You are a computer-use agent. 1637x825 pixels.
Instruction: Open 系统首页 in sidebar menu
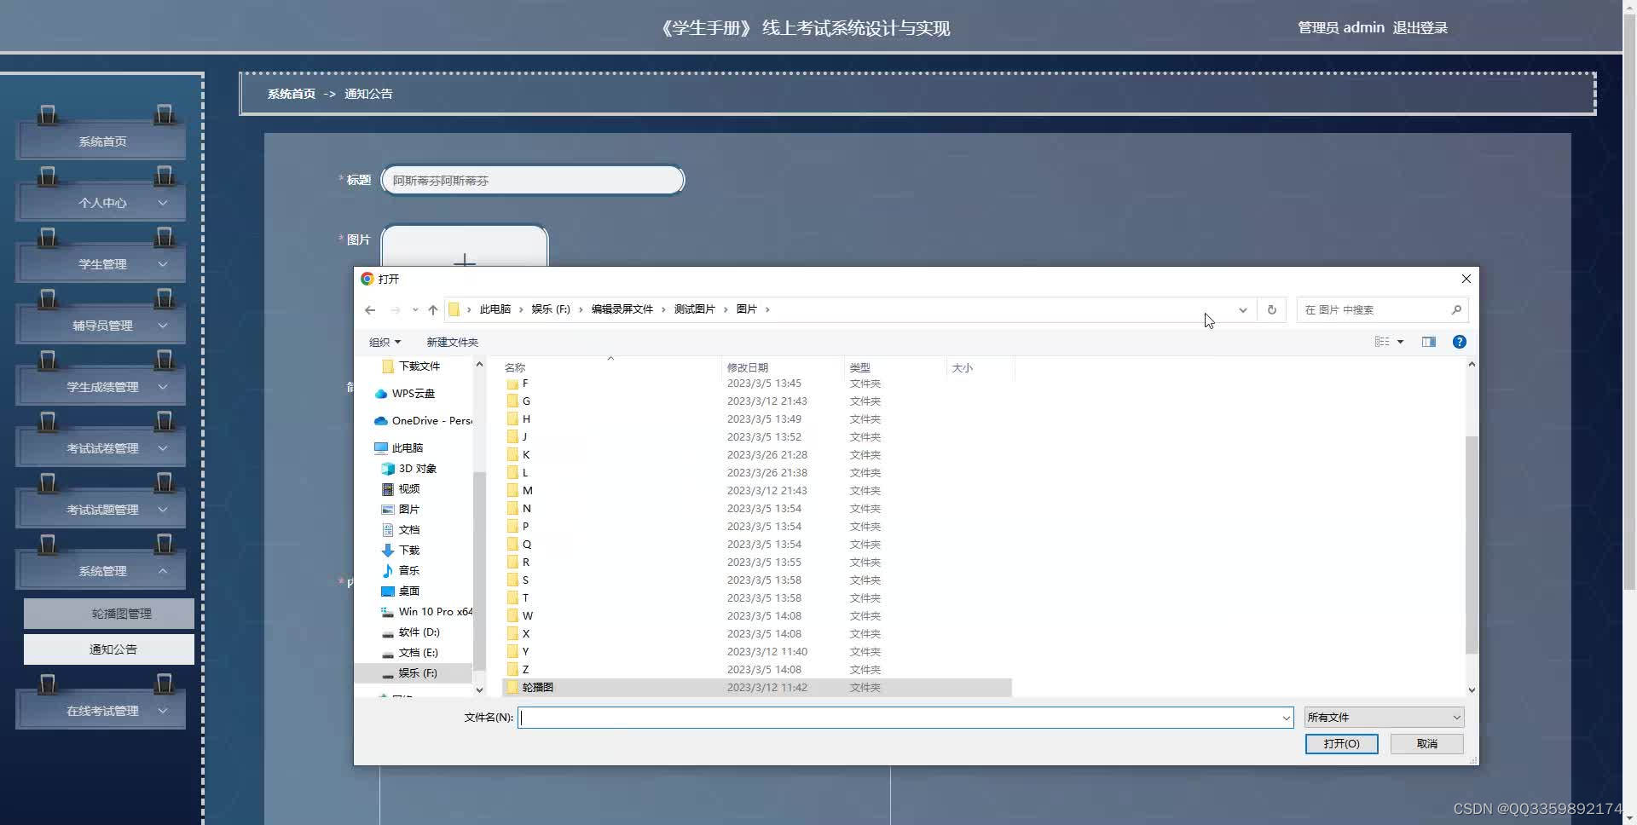pos(101,141)
